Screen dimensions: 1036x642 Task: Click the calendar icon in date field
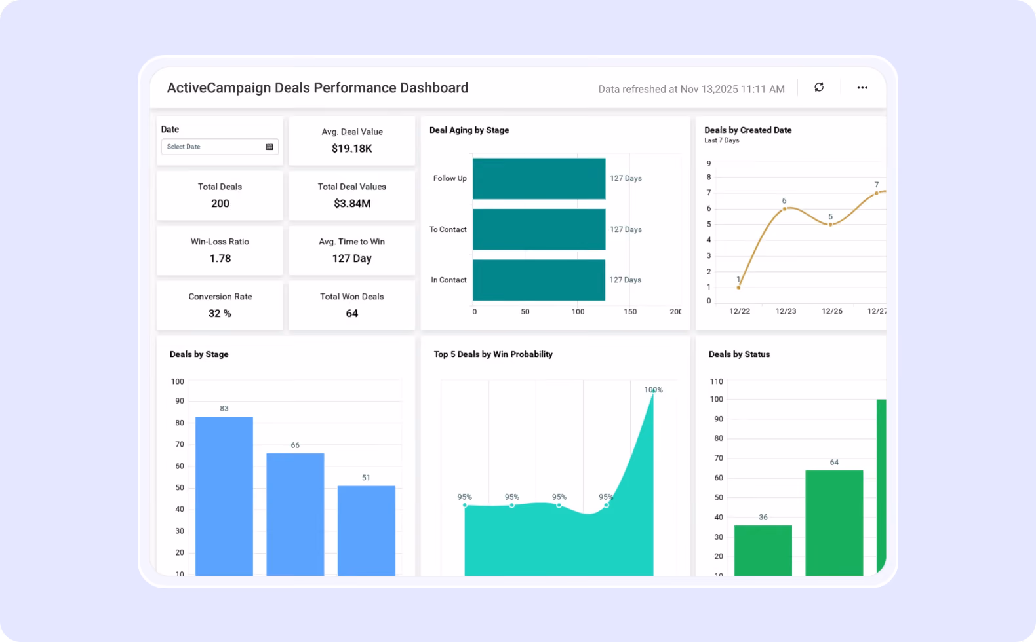coord(269,147)
